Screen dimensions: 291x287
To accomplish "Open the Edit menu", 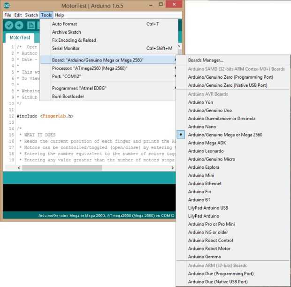I will 18,15.
